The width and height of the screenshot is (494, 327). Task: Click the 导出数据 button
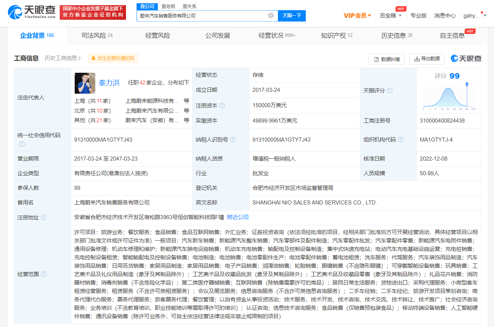pos(427,59)
